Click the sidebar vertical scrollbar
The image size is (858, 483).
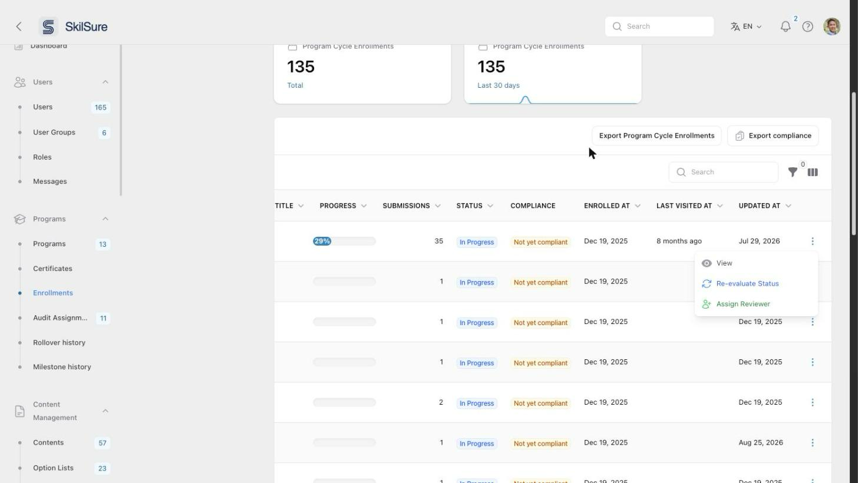point(121,121)
